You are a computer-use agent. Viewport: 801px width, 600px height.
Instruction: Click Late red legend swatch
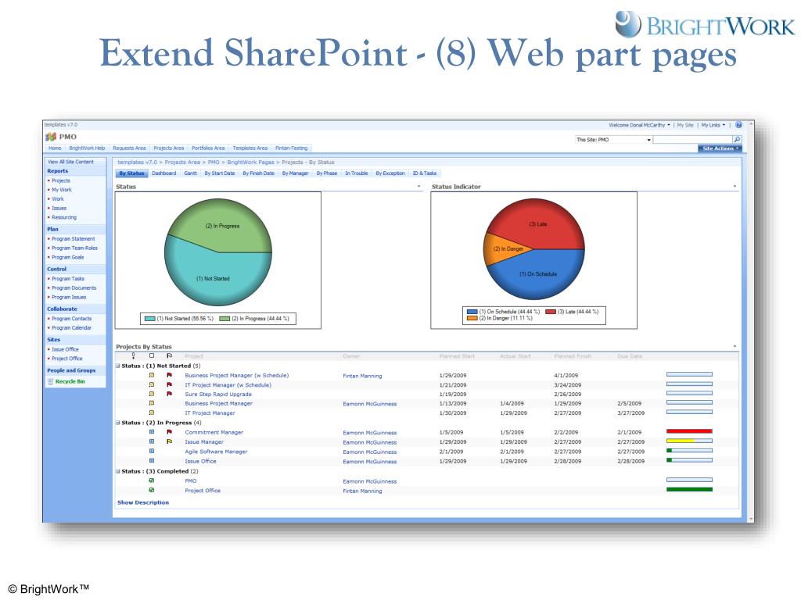(x=551, y=311)
